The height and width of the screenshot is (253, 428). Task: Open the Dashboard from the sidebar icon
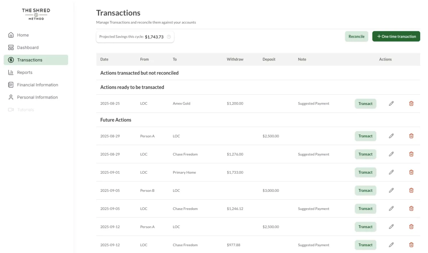[11, 47]
